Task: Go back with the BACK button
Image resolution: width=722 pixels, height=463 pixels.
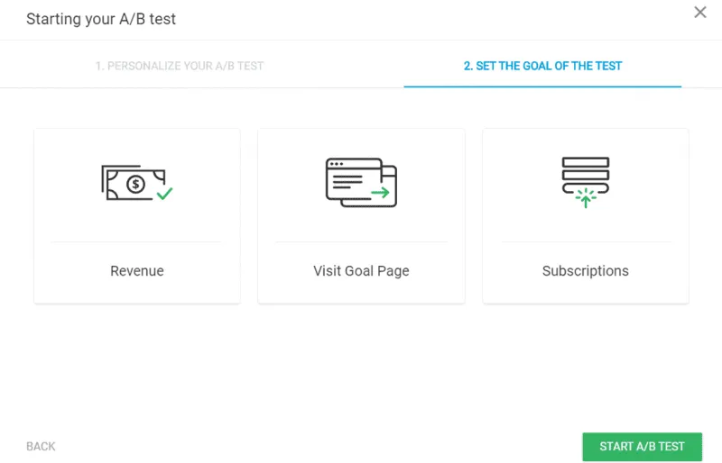Action: [41, 447]
